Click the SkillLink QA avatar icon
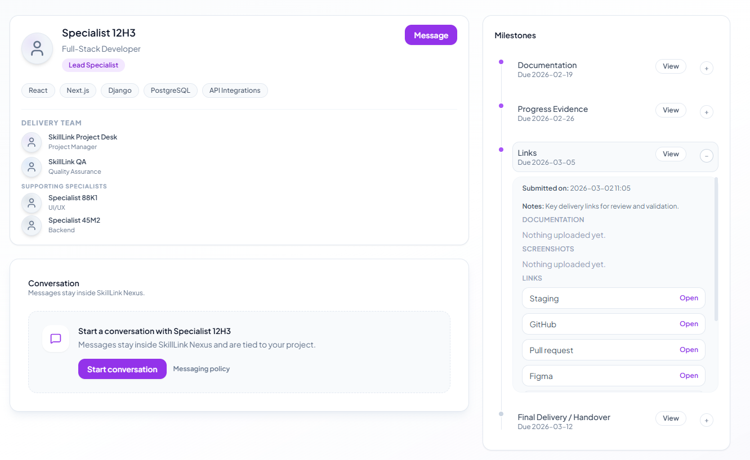 (31, 167)
